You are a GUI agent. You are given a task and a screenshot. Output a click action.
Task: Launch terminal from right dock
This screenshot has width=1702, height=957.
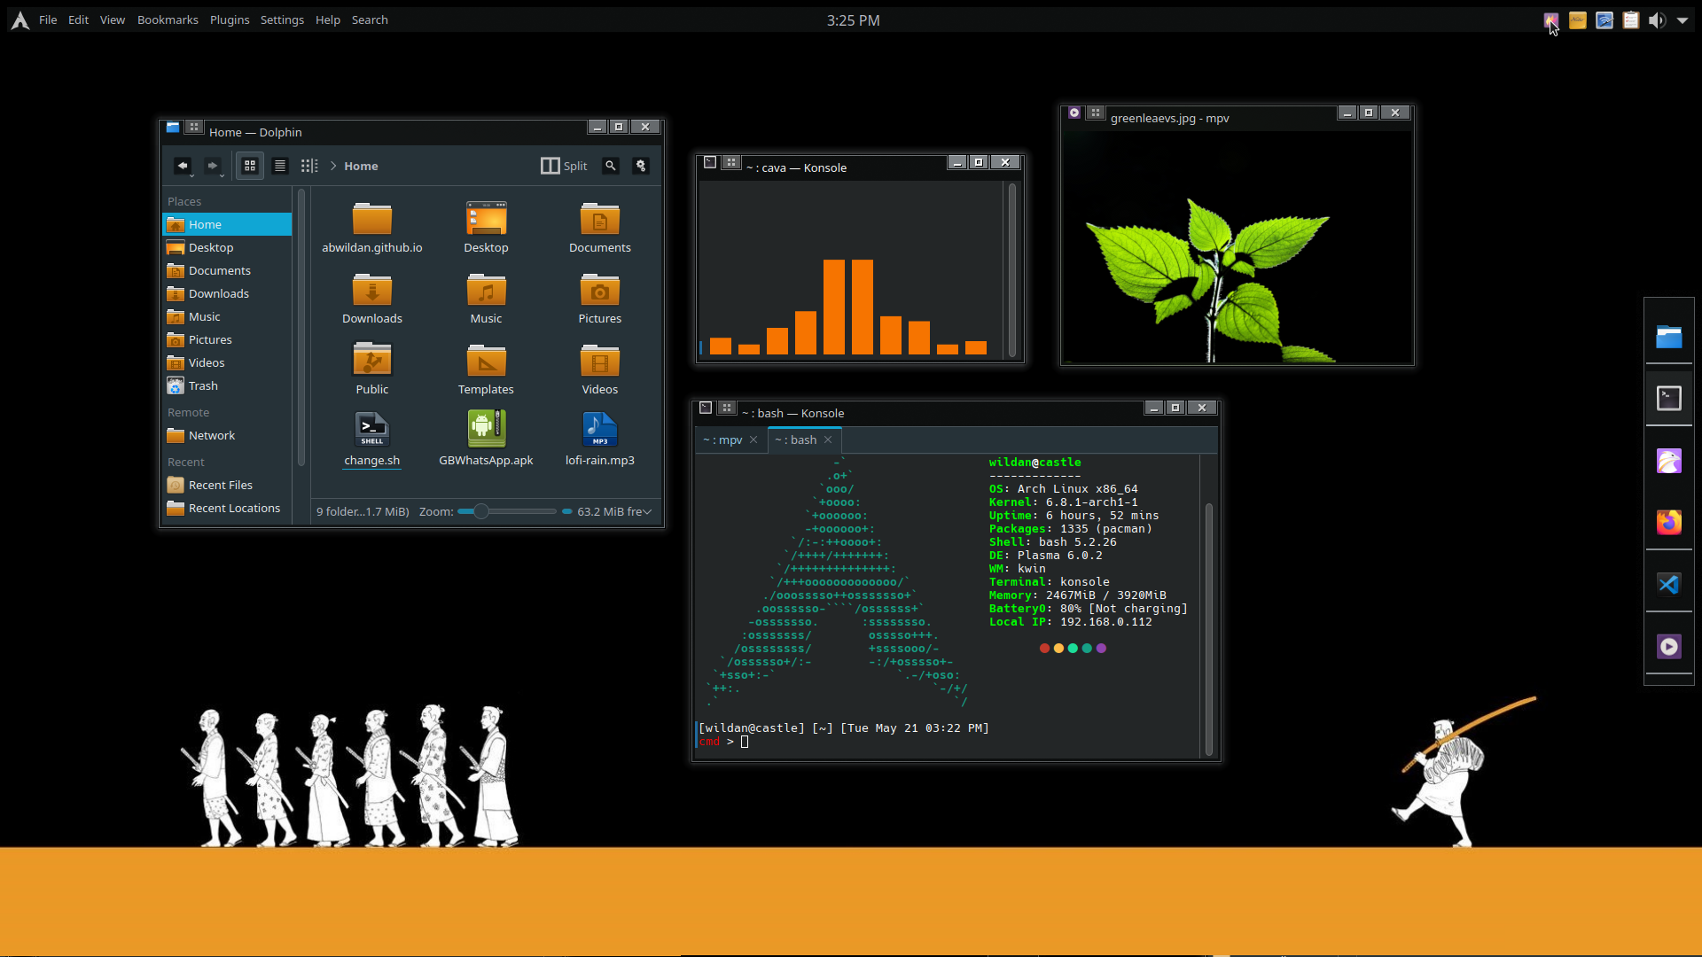click(x=1669, y=399)
